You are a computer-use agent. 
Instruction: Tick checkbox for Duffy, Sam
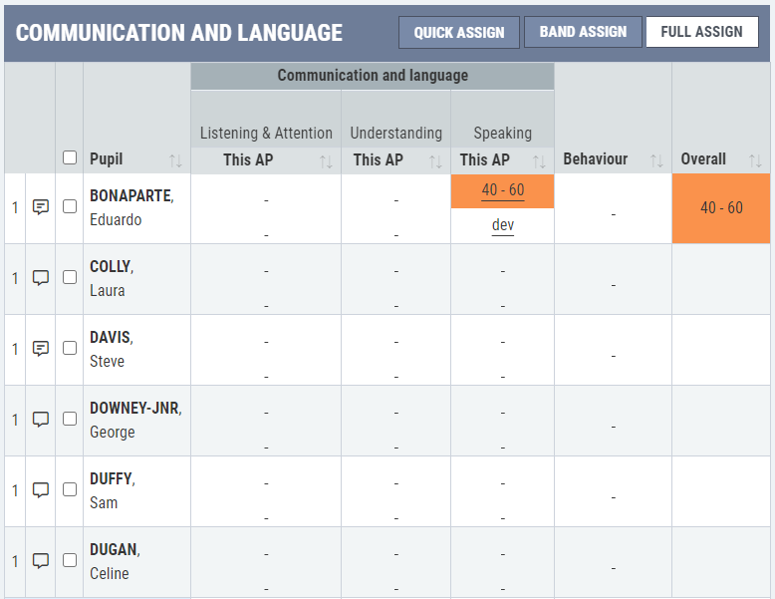70,489
